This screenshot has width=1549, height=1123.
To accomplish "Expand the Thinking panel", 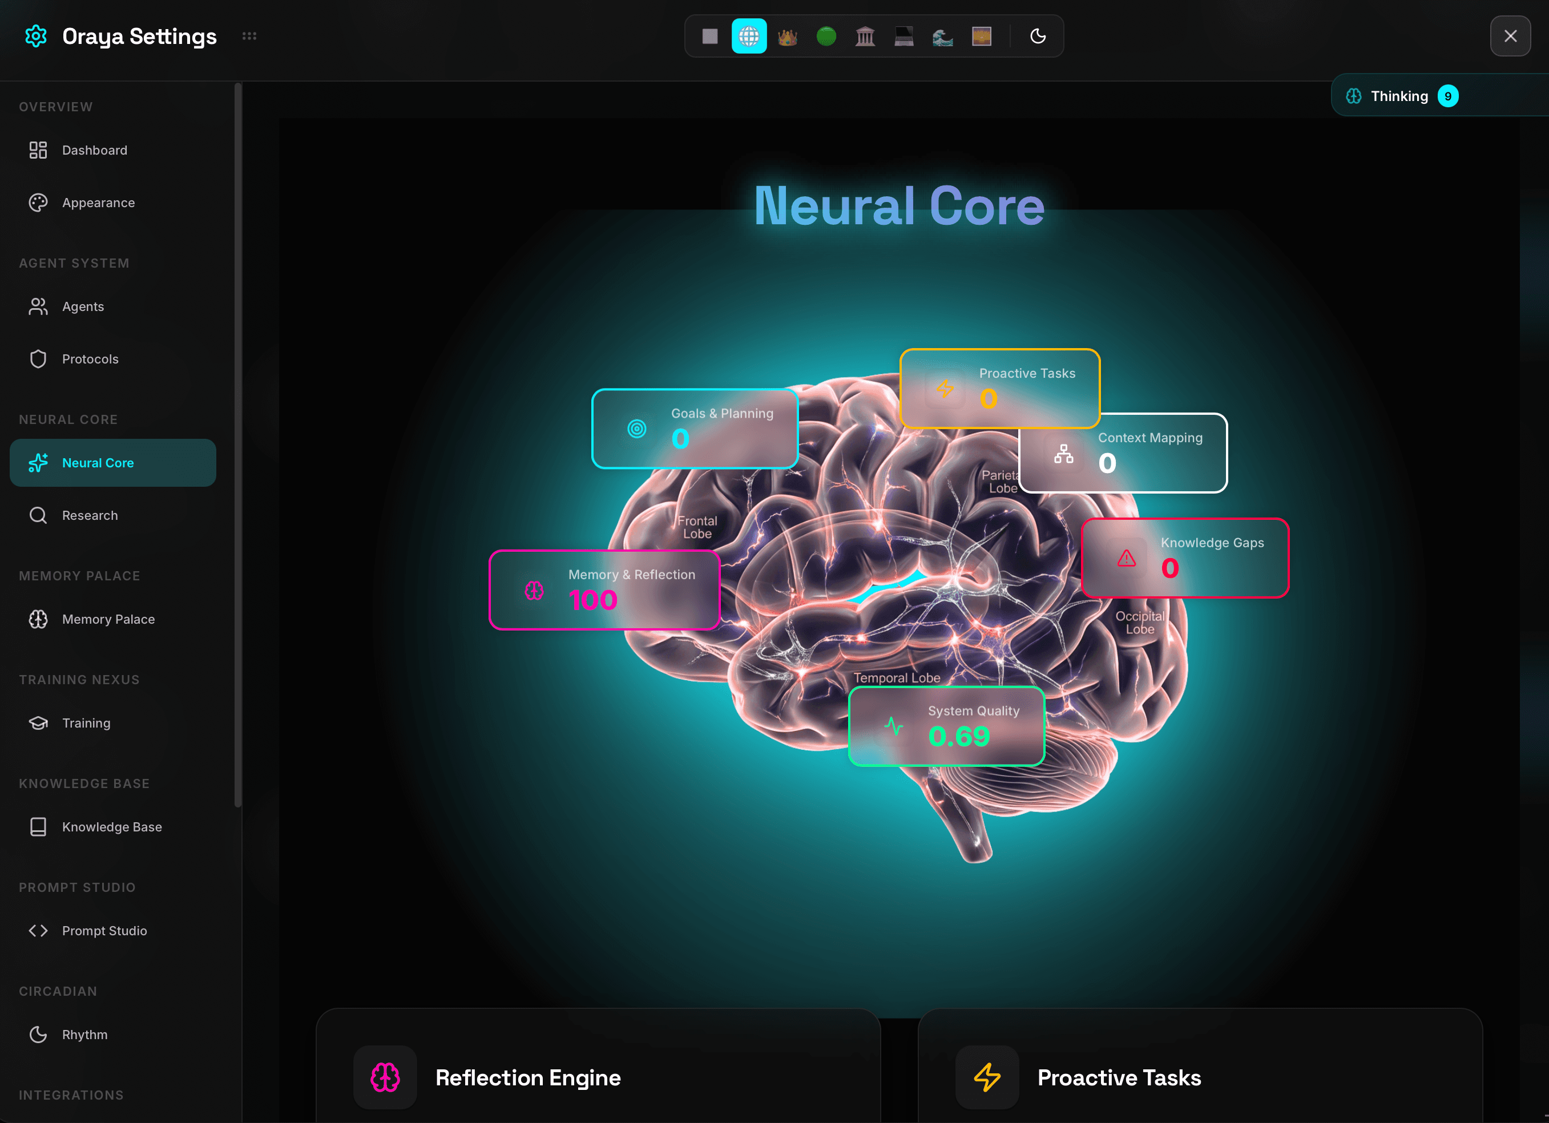I will pos(1399,95).
